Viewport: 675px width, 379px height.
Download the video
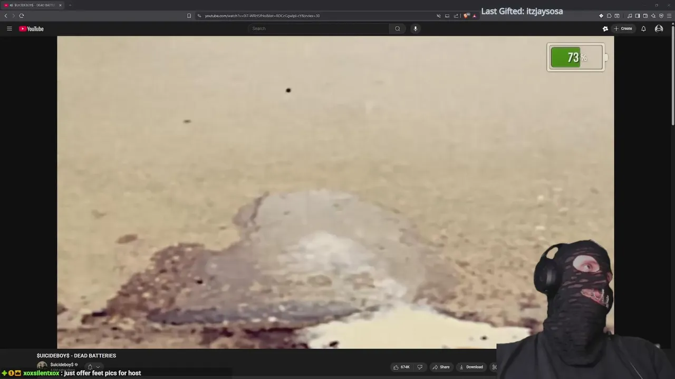pyautogui.click(x=471, y=367)
